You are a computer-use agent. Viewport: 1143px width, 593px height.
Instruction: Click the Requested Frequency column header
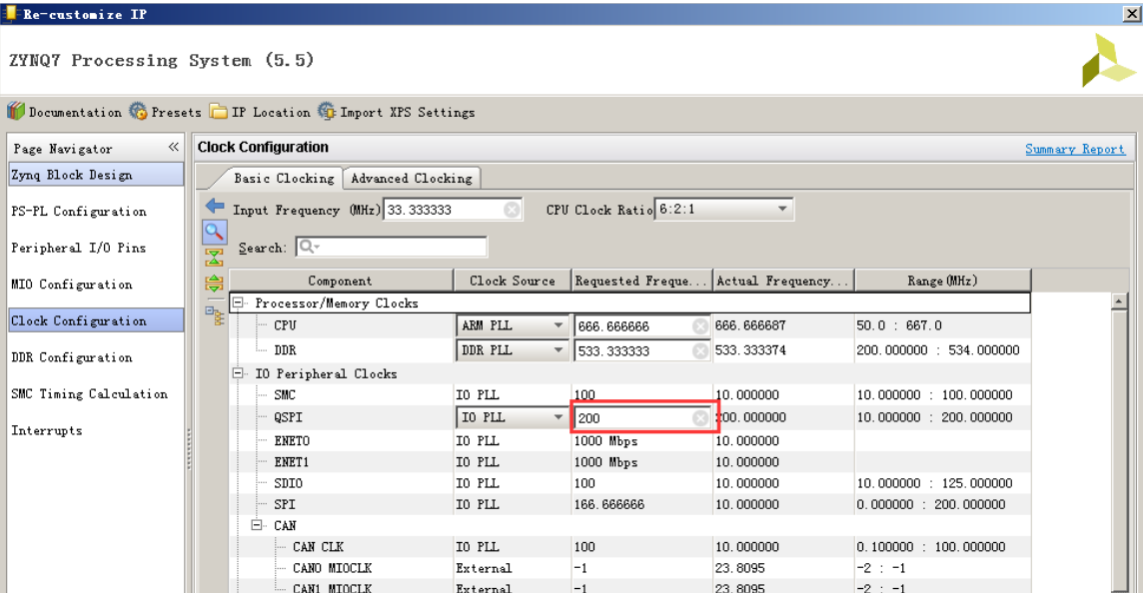(x=641, y=281)
